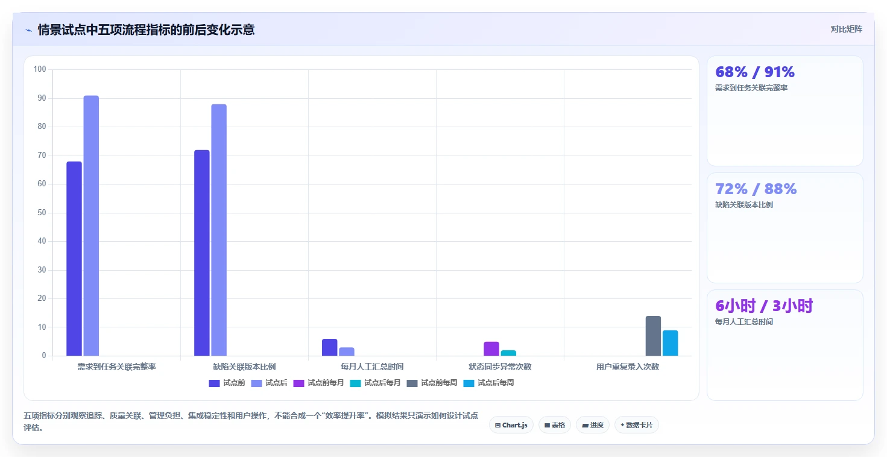The height and width of the screenshot is (457, 887).
Task: Click the 用户重复录入次数 x-axis label
Action: 628,367
